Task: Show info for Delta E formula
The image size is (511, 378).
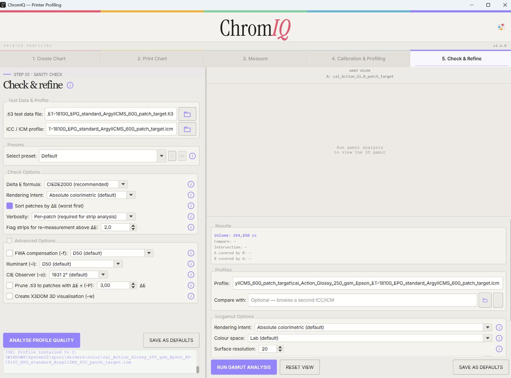Action: (191, 185)
